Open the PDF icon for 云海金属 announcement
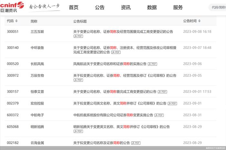 (x=136, y=143)
